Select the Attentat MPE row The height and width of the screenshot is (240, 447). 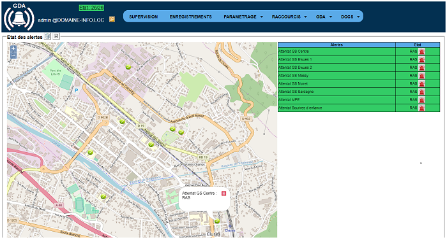[359, 100]
